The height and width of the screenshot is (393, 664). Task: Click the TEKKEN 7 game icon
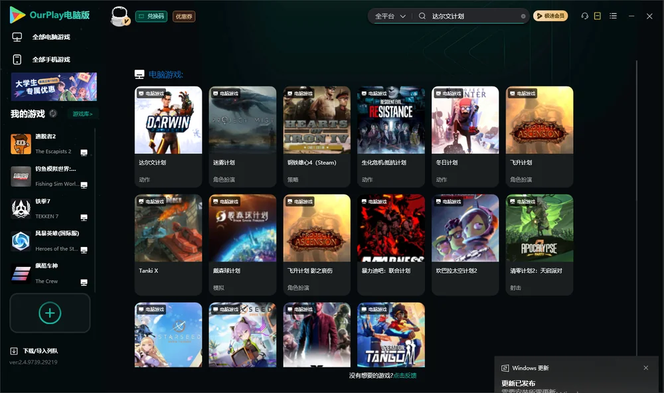pyautogui.click(x=21, y=208)
